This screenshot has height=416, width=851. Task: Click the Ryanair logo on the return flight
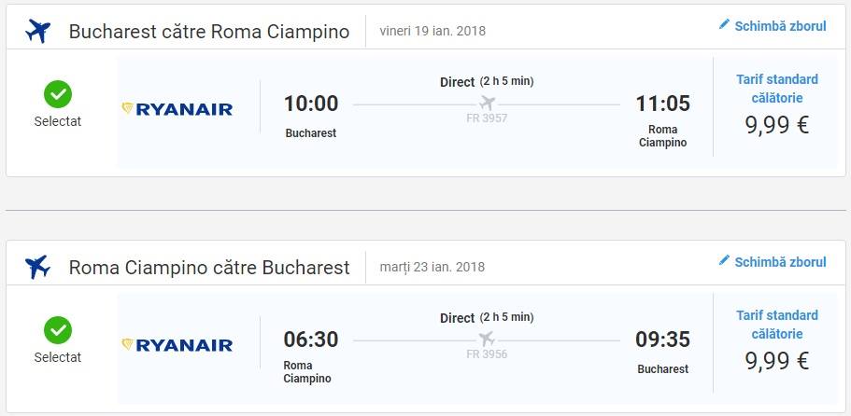click(177, 345)
